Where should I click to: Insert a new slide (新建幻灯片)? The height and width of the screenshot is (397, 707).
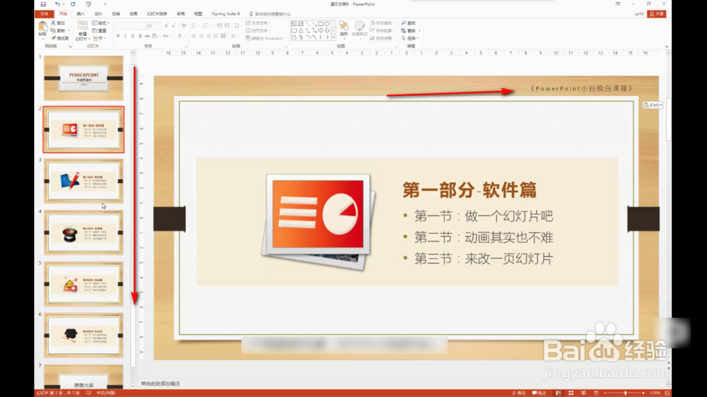pyautogui.click(x=82, y=30)
